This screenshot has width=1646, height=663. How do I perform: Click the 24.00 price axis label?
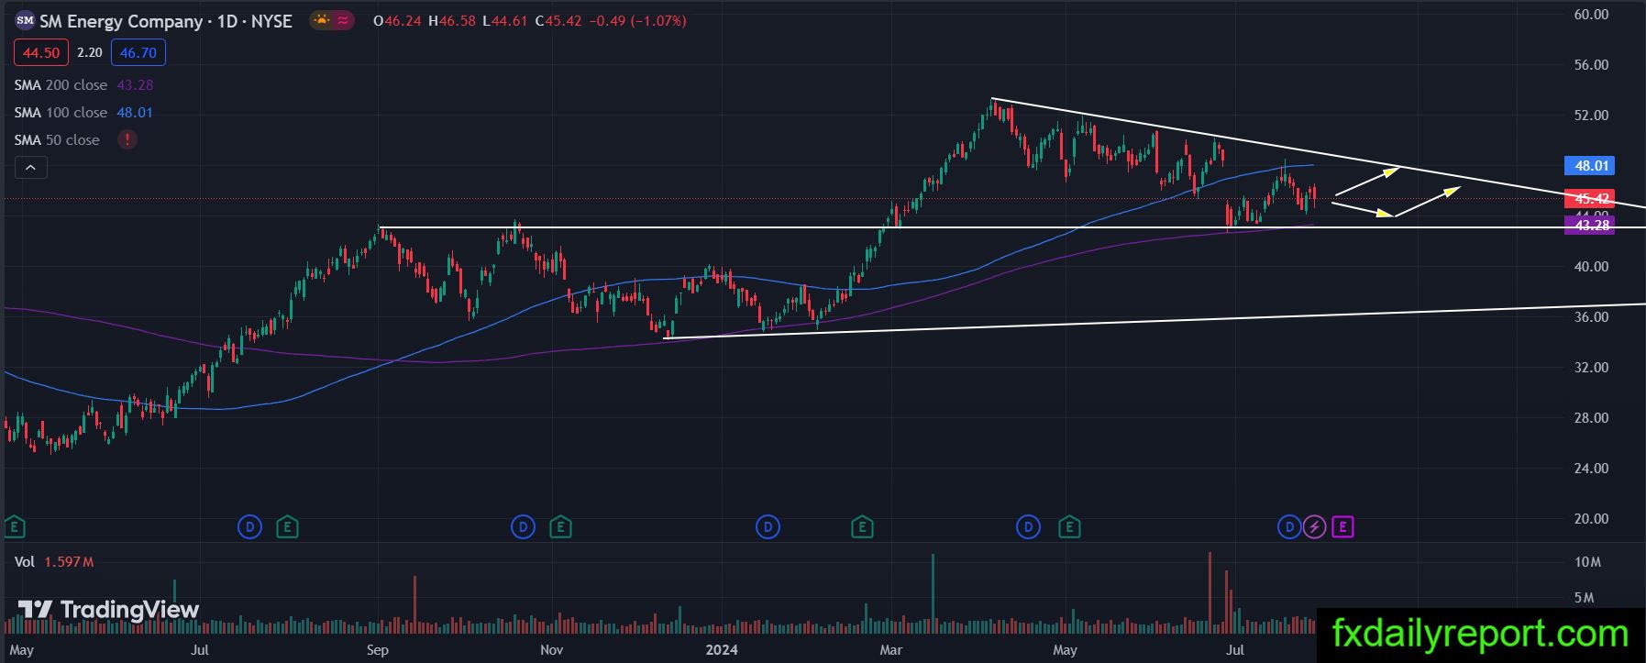coord(1592,469)
